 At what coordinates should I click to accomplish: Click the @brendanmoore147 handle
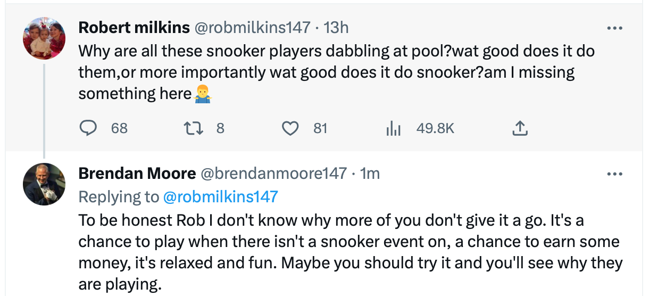(x=273, y=174)
